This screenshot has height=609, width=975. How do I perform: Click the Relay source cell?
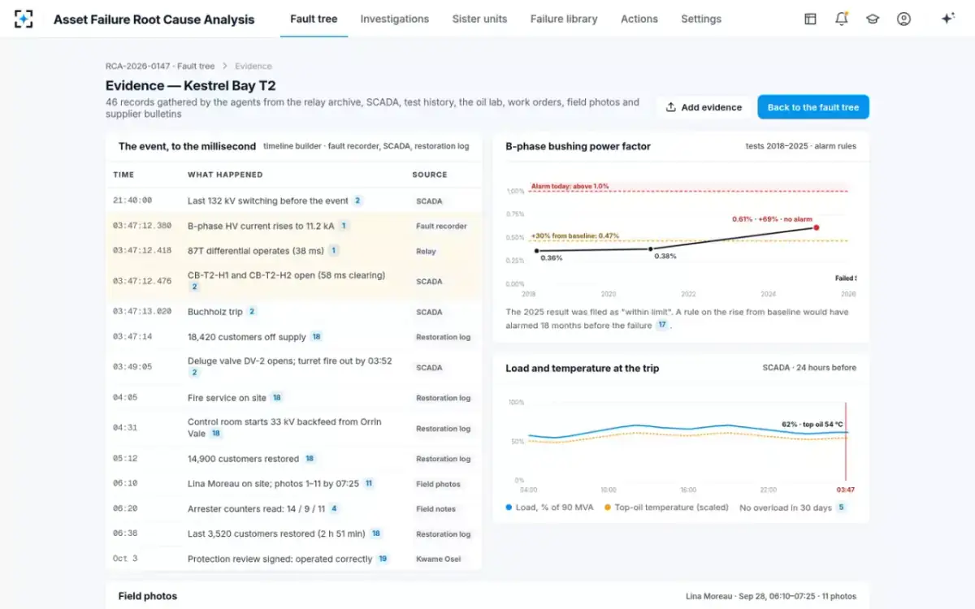(x=426, y=252)
